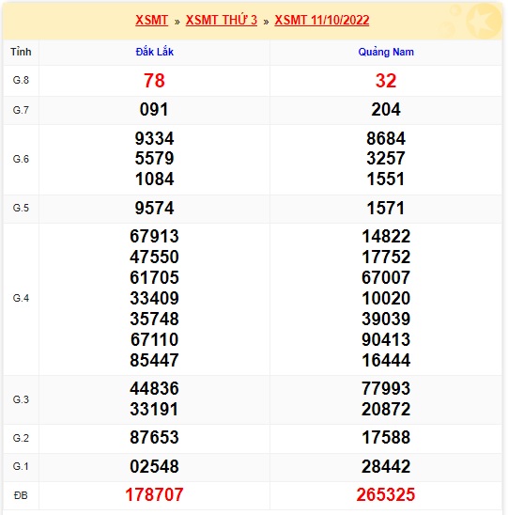The height and width of the screenshot is (515, 508).
Task: Click the number 85447
Action: (x=154, y=360)
